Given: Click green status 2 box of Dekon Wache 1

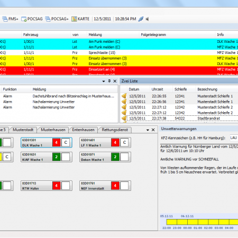Looking at the screenshot, I should (115, 157).
